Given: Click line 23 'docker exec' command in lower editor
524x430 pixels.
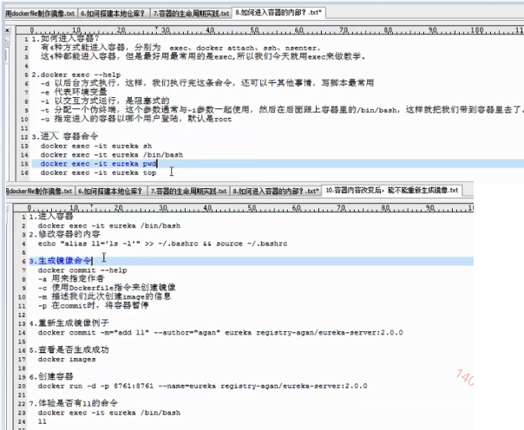Looking at the screenshot, I should pos(109,413).
